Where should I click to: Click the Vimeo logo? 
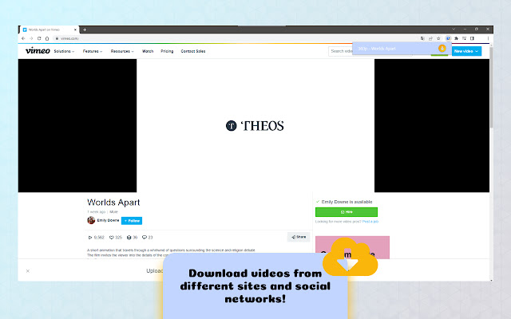pos(38,50)
